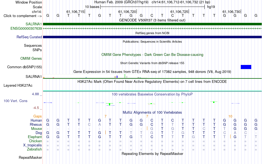Click the Dog species row label

(x=39, y=133)
